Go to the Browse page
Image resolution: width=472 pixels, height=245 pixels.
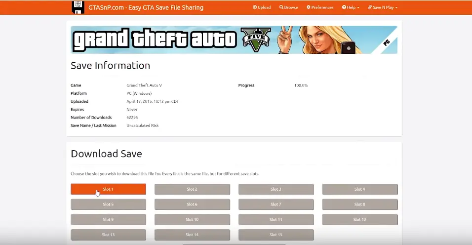click(288, 7)
